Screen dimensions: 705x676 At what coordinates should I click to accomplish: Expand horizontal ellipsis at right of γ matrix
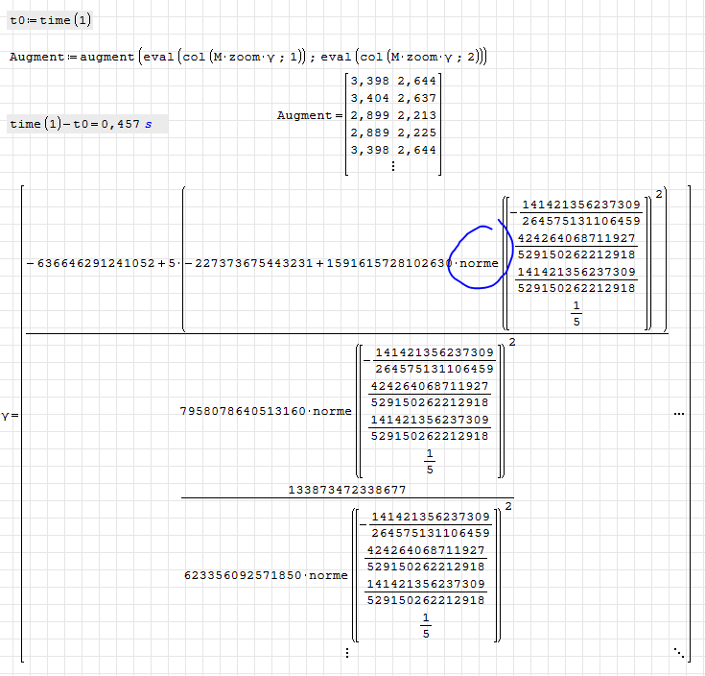(x=679, y=414)
